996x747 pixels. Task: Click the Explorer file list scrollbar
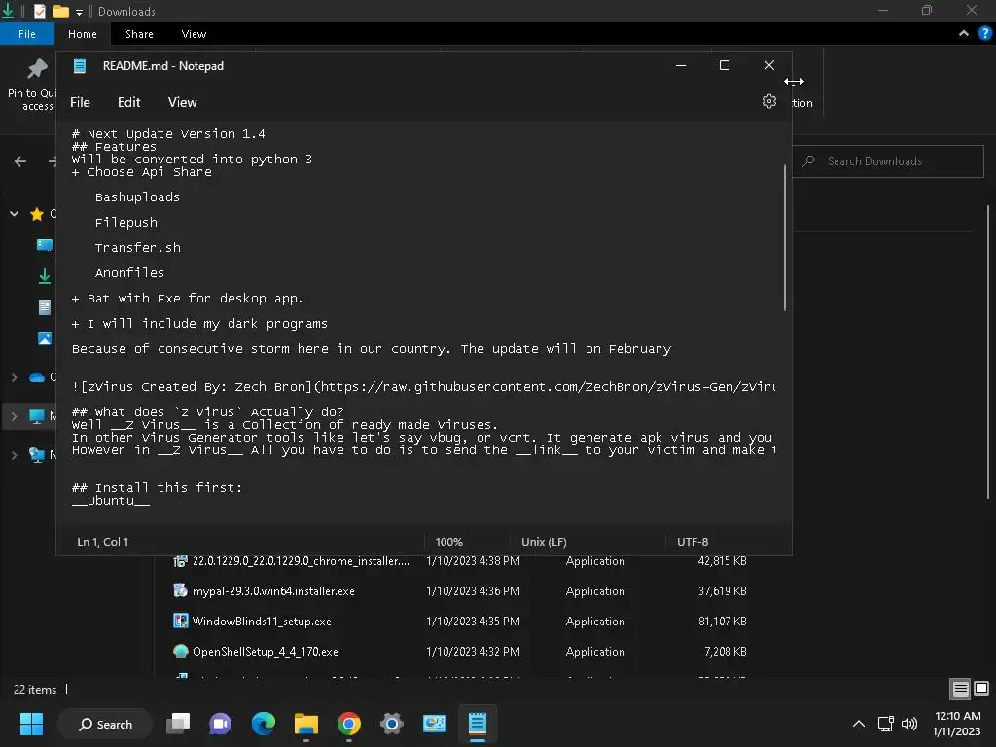988,351
